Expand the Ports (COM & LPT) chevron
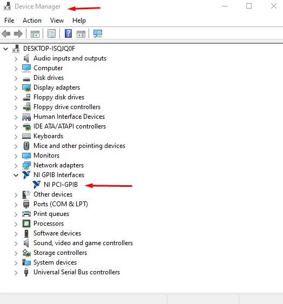Image resolution: width=283 pixels, height=304 pixels. (16, 205)
